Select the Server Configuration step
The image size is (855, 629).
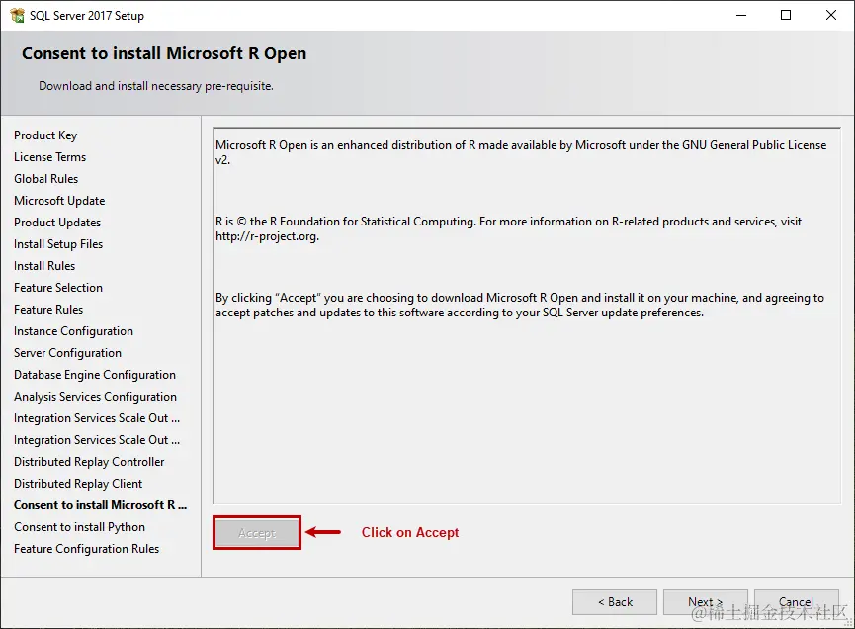click(x=67, y=353)
